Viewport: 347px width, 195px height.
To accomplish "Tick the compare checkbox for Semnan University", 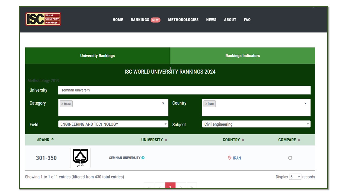I will (290, 158).
